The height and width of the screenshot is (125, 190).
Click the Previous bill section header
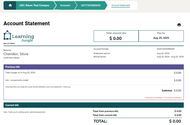[94, 67]
